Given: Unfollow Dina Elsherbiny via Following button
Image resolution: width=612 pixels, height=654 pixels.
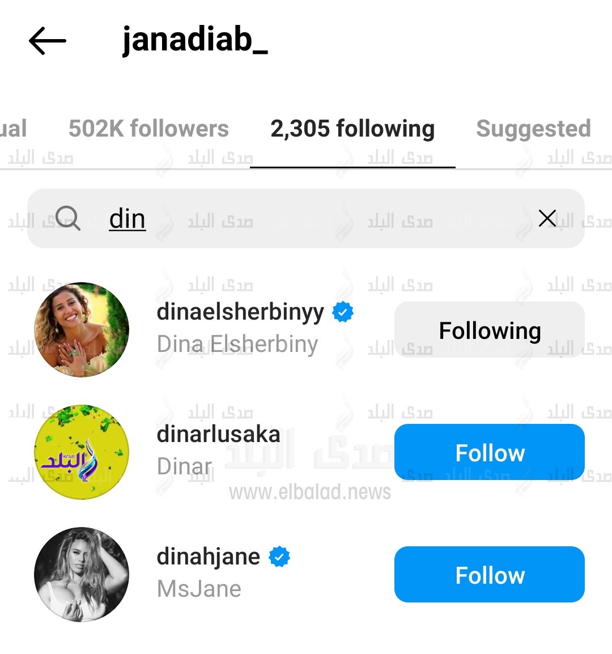Looking at the screenshot, I should (490, 330).
